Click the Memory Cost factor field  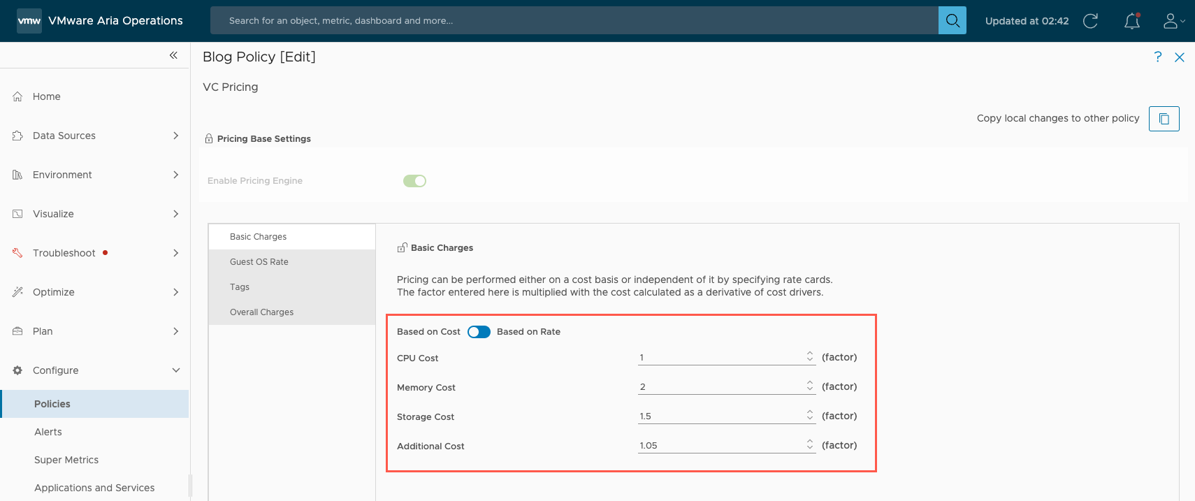click(x=720, y=387)
